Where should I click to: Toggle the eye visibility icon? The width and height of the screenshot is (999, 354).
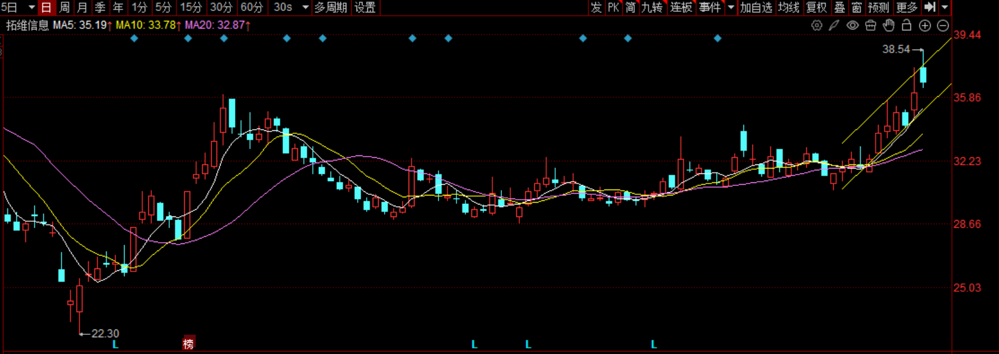(x=852, y=25)
